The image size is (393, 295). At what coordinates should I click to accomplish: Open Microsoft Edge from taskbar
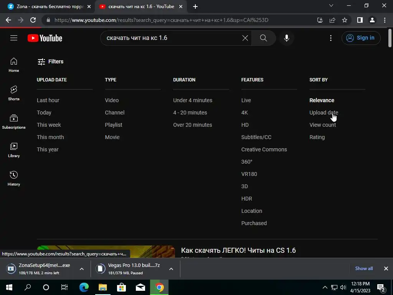(x=84, y=287)
